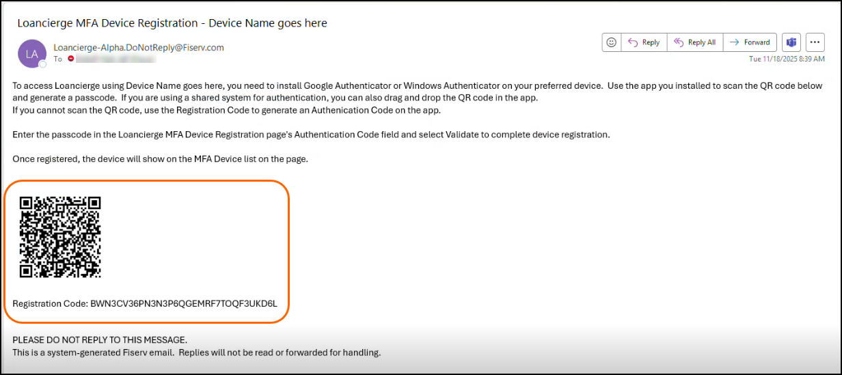Click the BWN3CV36 registration code value

click(x=184, y=303)
